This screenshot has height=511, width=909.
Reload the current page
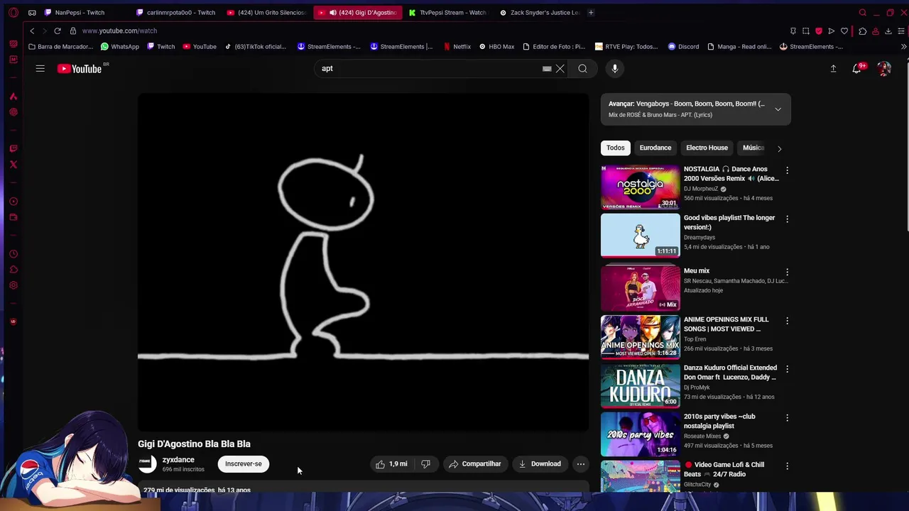58,31
